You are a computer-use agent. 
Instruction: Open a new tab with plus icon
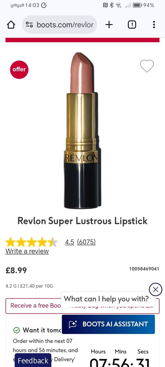pos(109,25)
